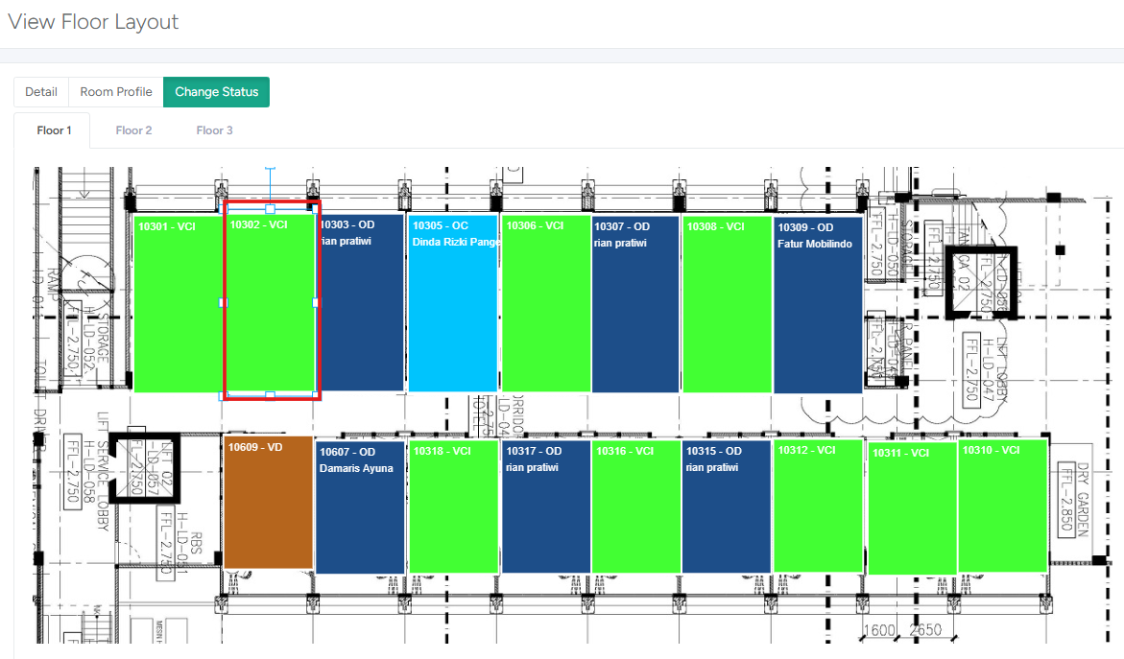This screenshot has width=1124, height=659.
Task: Choose room 10306 - VCI
Action: tap(546, 303)
